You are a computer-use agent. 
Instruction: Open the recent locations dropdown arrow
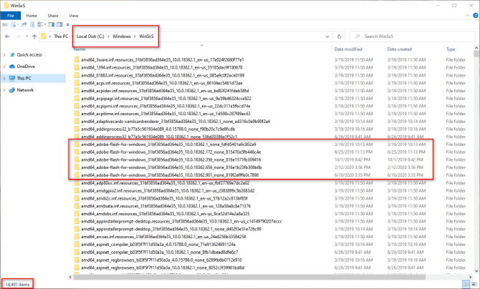[25, 35]
